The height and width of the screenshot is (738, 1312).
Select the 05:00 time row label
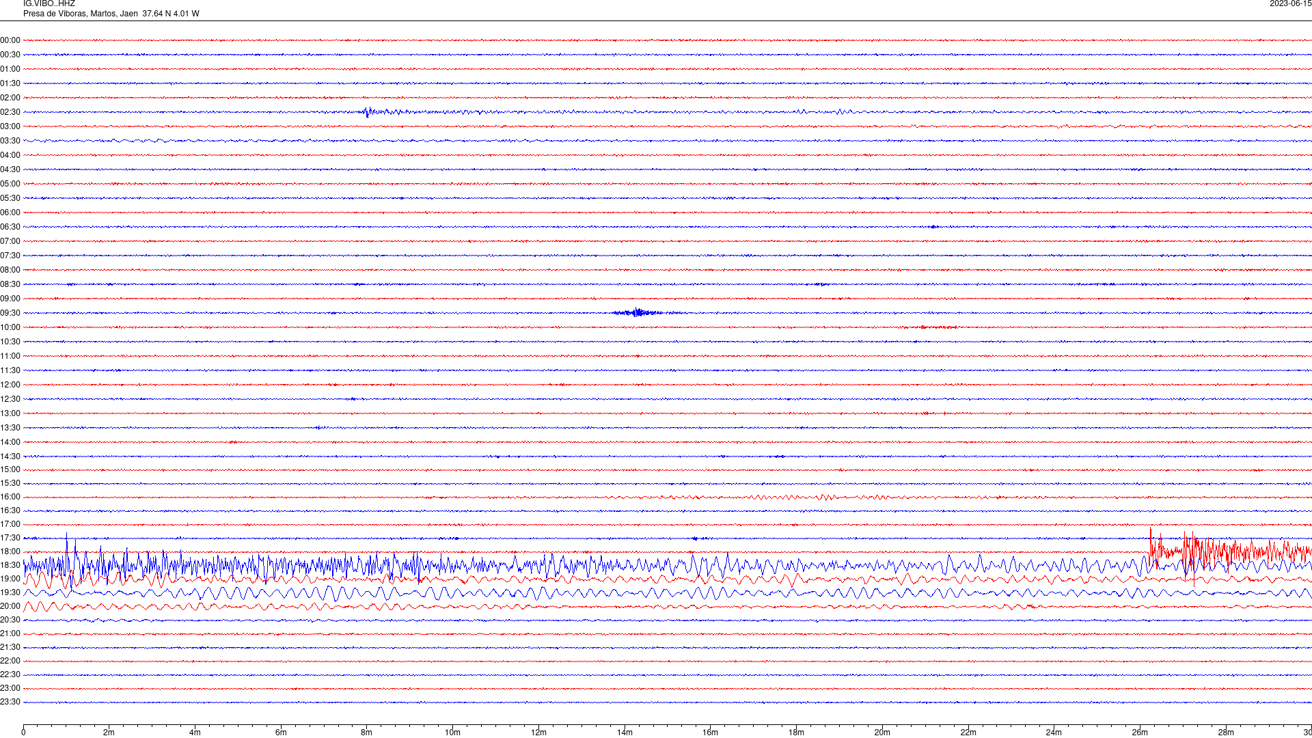coord(10,184)
